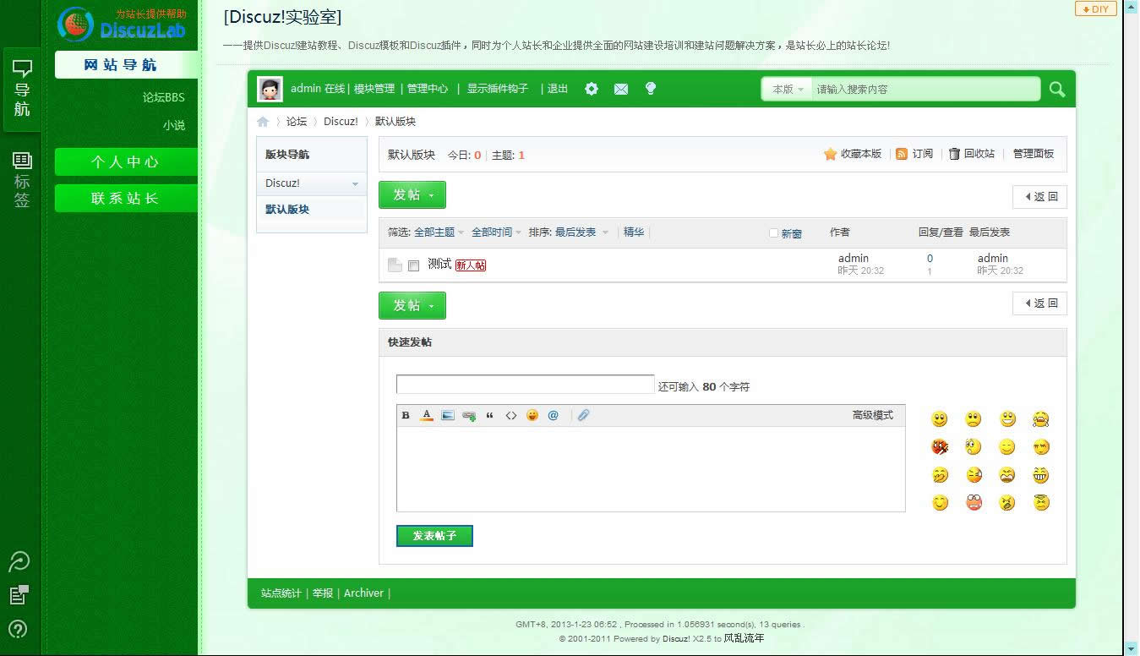Insert code block using angle brackets icon
The image size is (1140, 656).
pos(511,415)
